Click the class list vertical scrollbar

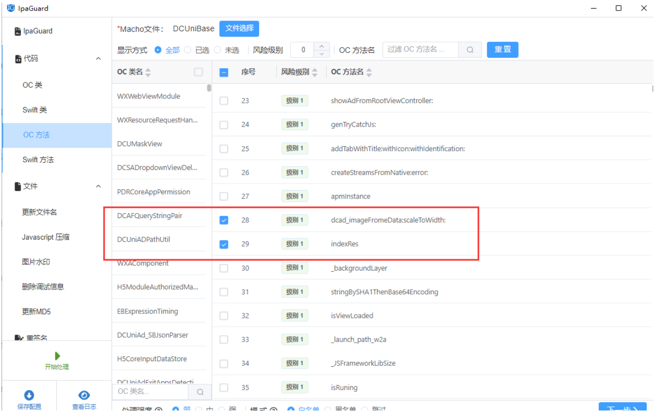(x=209, y=88)
